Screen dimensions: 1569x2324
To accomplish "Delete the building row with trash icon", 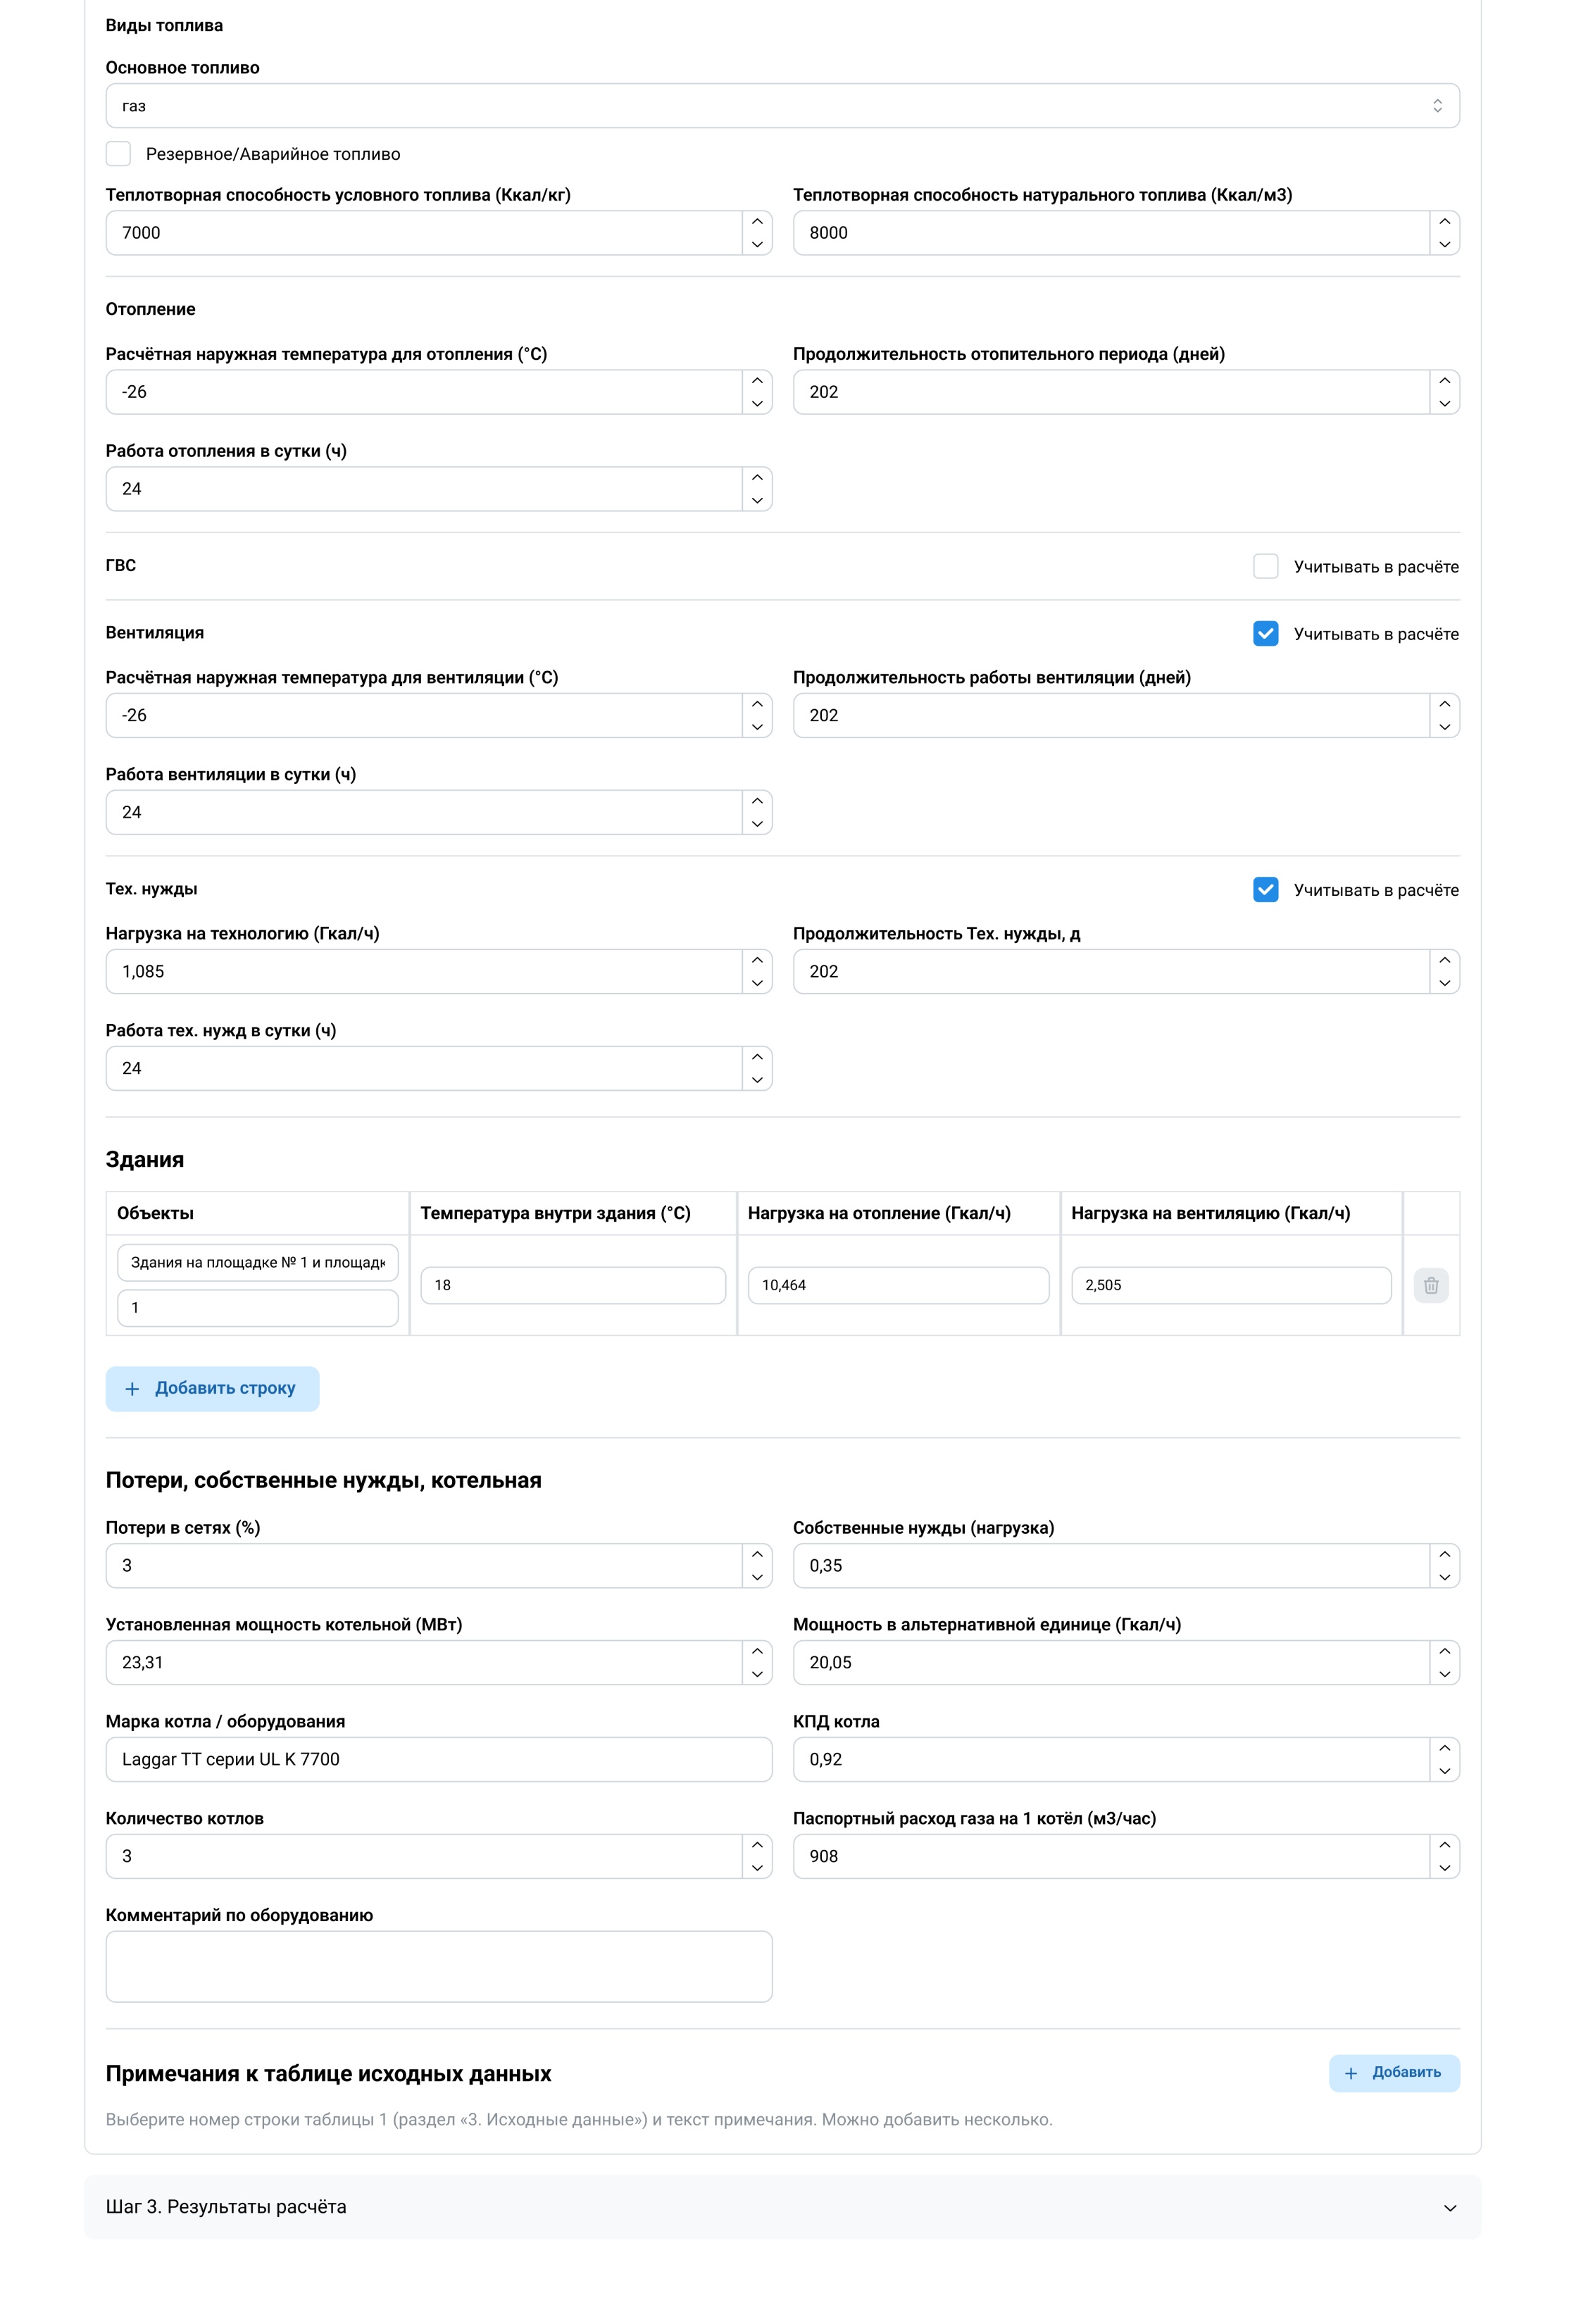I will pos(1430,1285).
